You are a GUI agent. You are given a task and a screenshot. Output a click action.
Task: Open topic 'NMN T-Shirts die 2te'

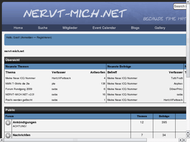point(18,84)
